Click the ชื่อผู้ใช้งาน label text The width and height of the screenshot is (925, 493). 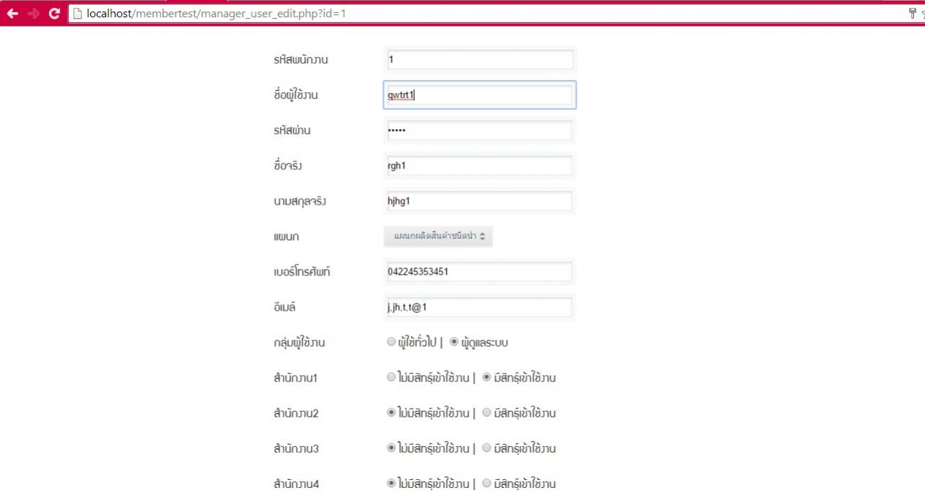[x=296, y=95]
